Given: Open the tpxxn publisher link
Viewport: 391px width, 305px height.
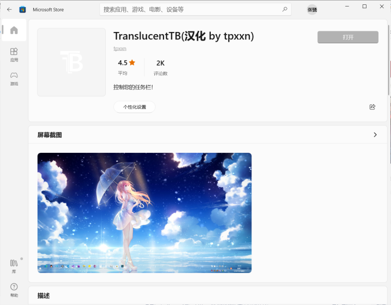Looking at the screenshot, I should click(x=120, y=49).
